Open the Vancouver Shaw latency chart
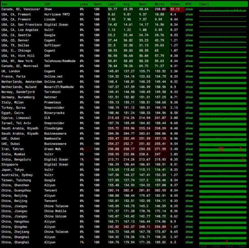249x248 pixels. click(223, 10)
